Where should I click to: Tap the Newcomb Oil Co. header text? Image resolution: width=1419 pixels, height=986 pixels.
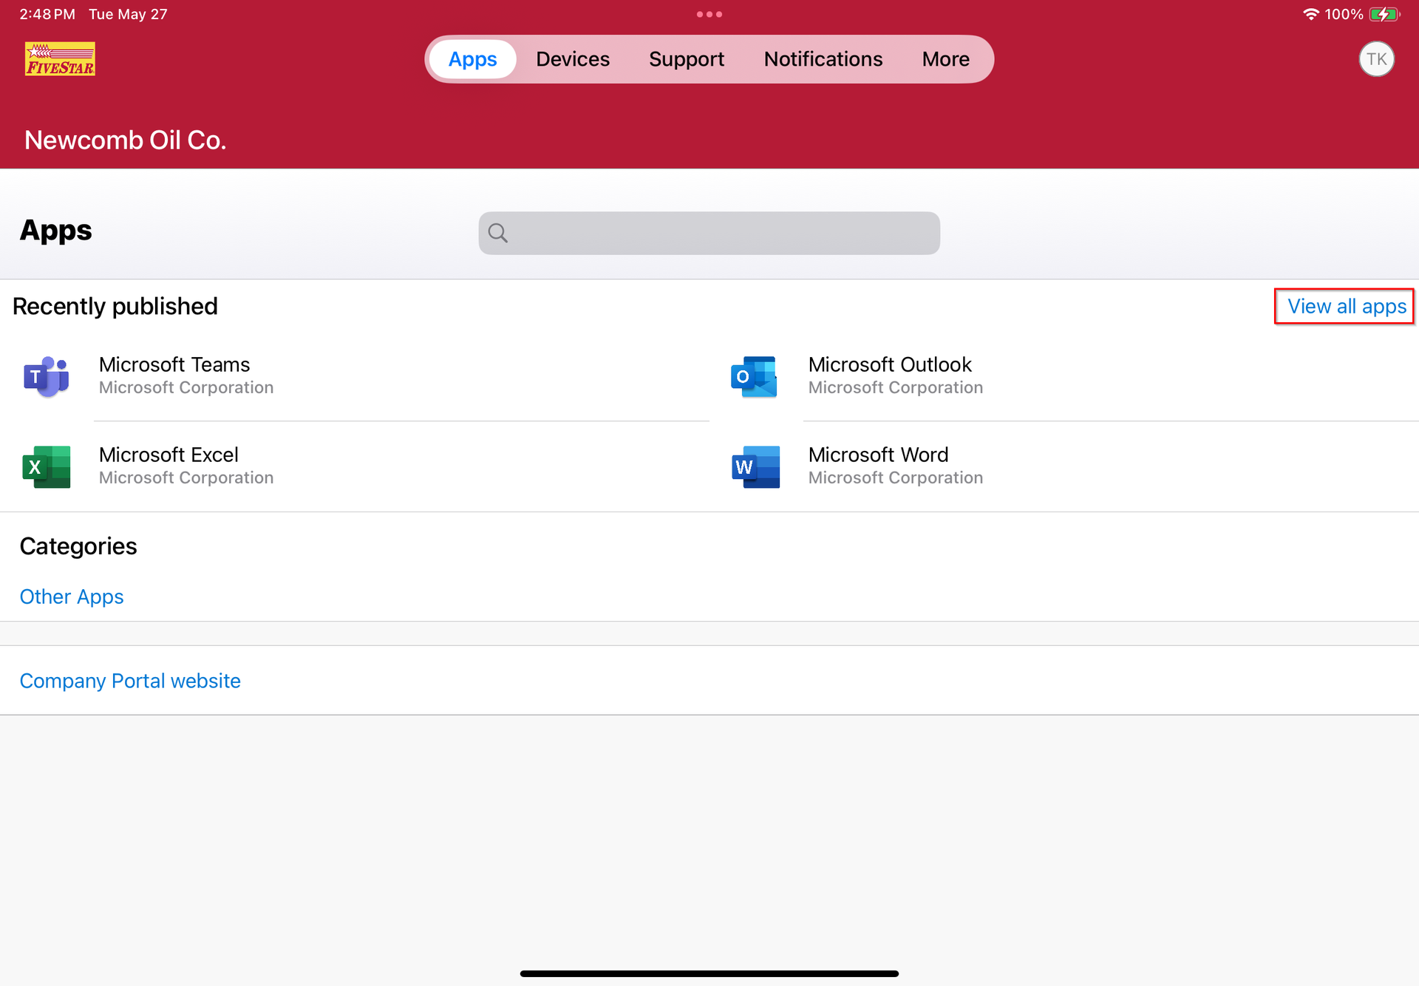tap(125, 140)
